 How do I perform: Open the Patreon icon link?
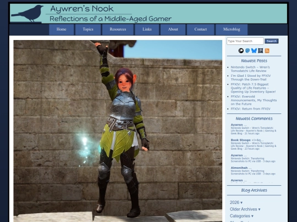(x=241, y=50)
